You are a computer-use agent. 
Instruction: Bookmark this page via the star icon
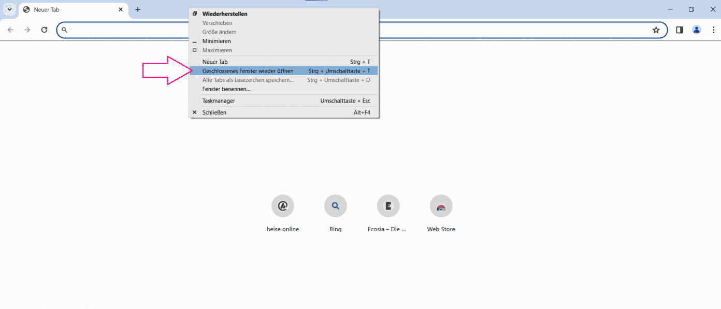(x=656, y=30)
